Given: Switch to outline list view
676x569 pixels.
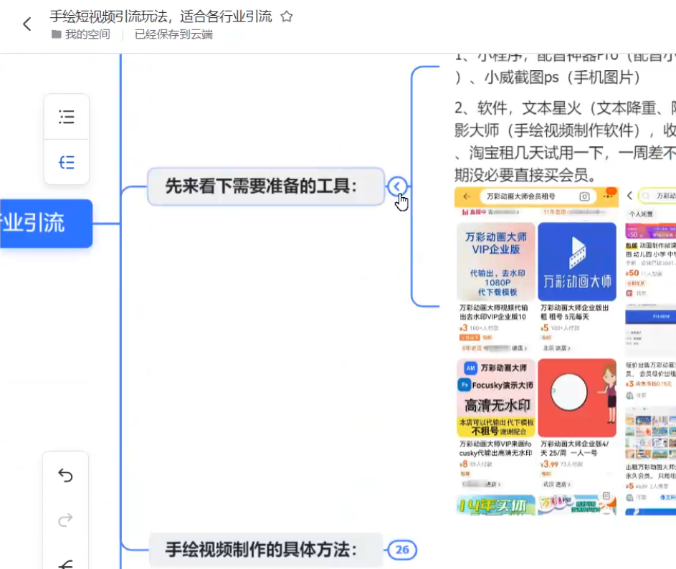Looking at the screenshot, I should pyautogui.click(x=67, y=117).
